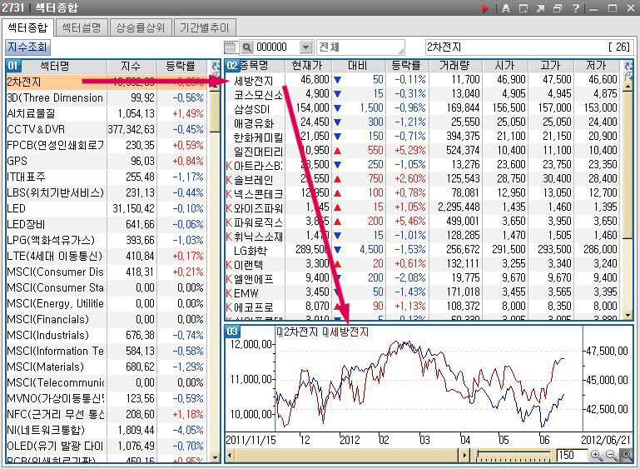
Task: Select the LED장비 sector row
Action: (107, 224)
